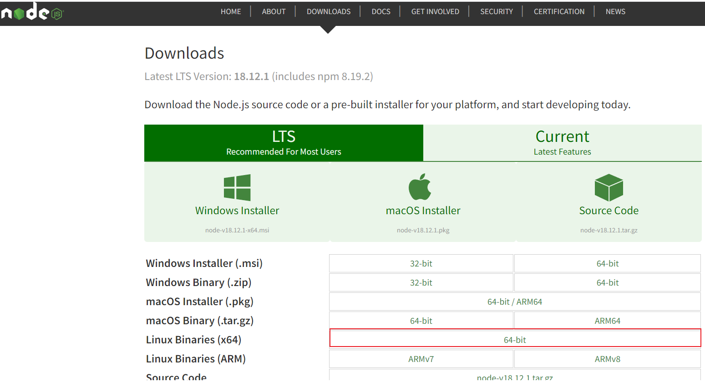Open the HOME menu item
The image size is (705, 382).
coord(231,12)
